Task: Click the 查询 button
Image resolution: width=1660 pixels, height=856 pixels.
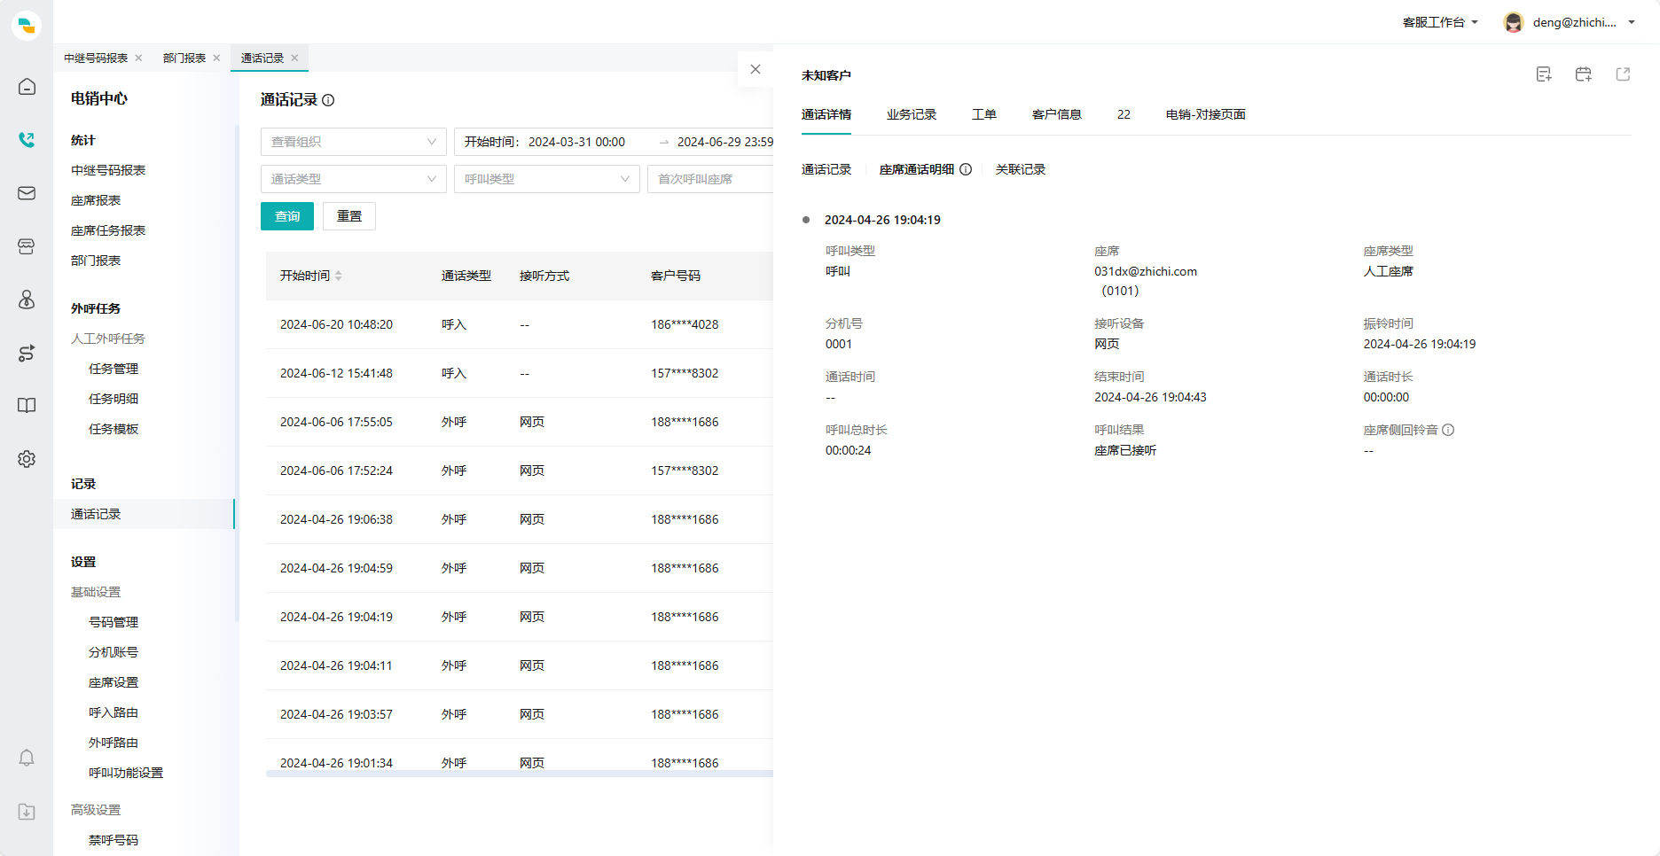Action: click(x=287, y=216)
